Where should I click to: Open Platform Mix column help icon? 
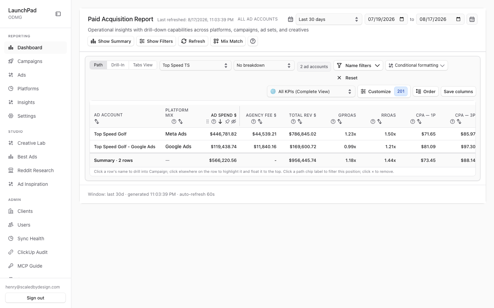[x=174, y=121]
